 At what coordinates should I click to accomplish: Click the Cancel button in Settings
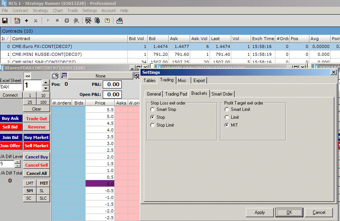tap(319, 212)
